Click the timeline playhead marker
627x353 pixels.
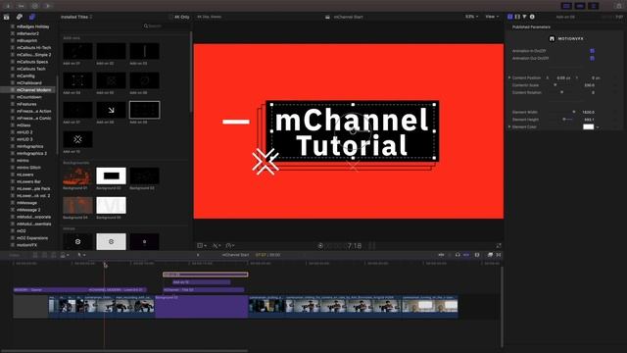pos(105,265)
